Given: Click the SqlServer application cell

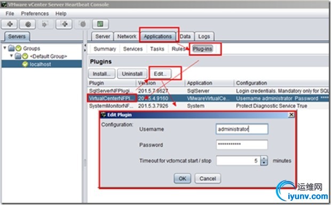Looking at the screenshot, I should pos(198,91).
